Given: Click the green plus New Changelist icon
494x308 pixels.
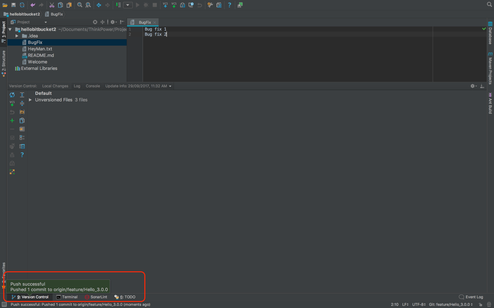Looking at the screenshot, I should (12, 120).
